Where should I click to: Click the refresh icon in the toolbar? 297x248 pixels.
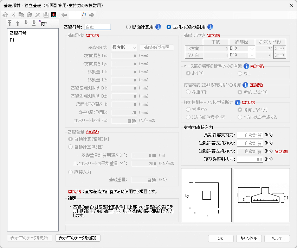tap(5, 15)
